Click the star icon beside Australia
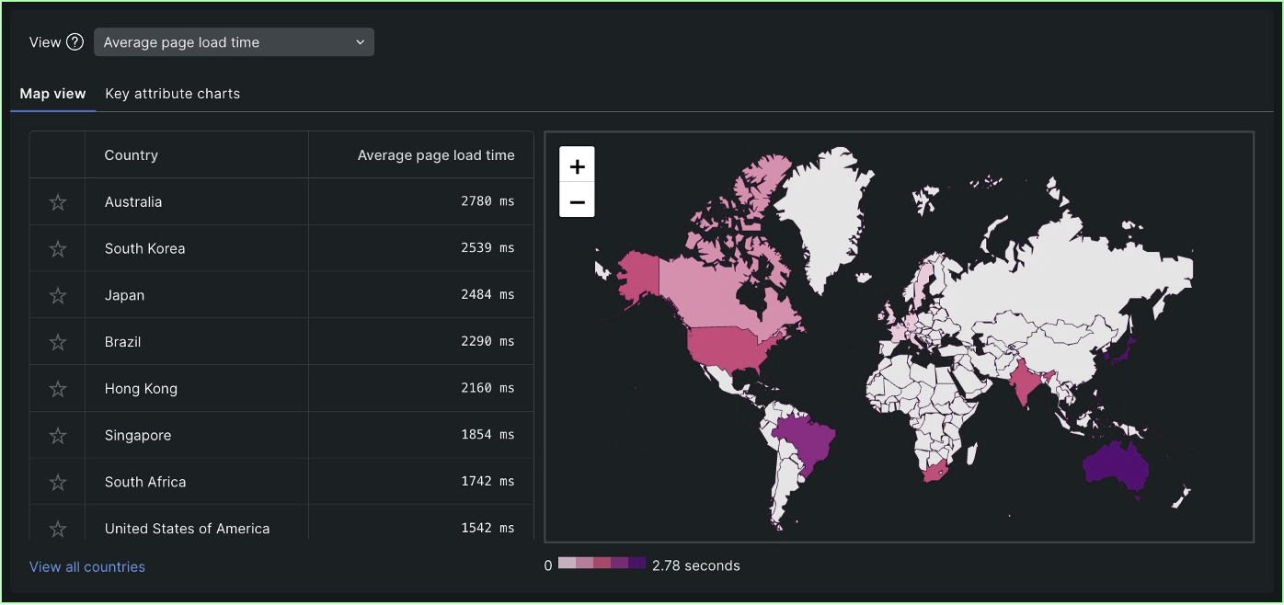This screenshot has width=1284, height=605. click(57, 201)
